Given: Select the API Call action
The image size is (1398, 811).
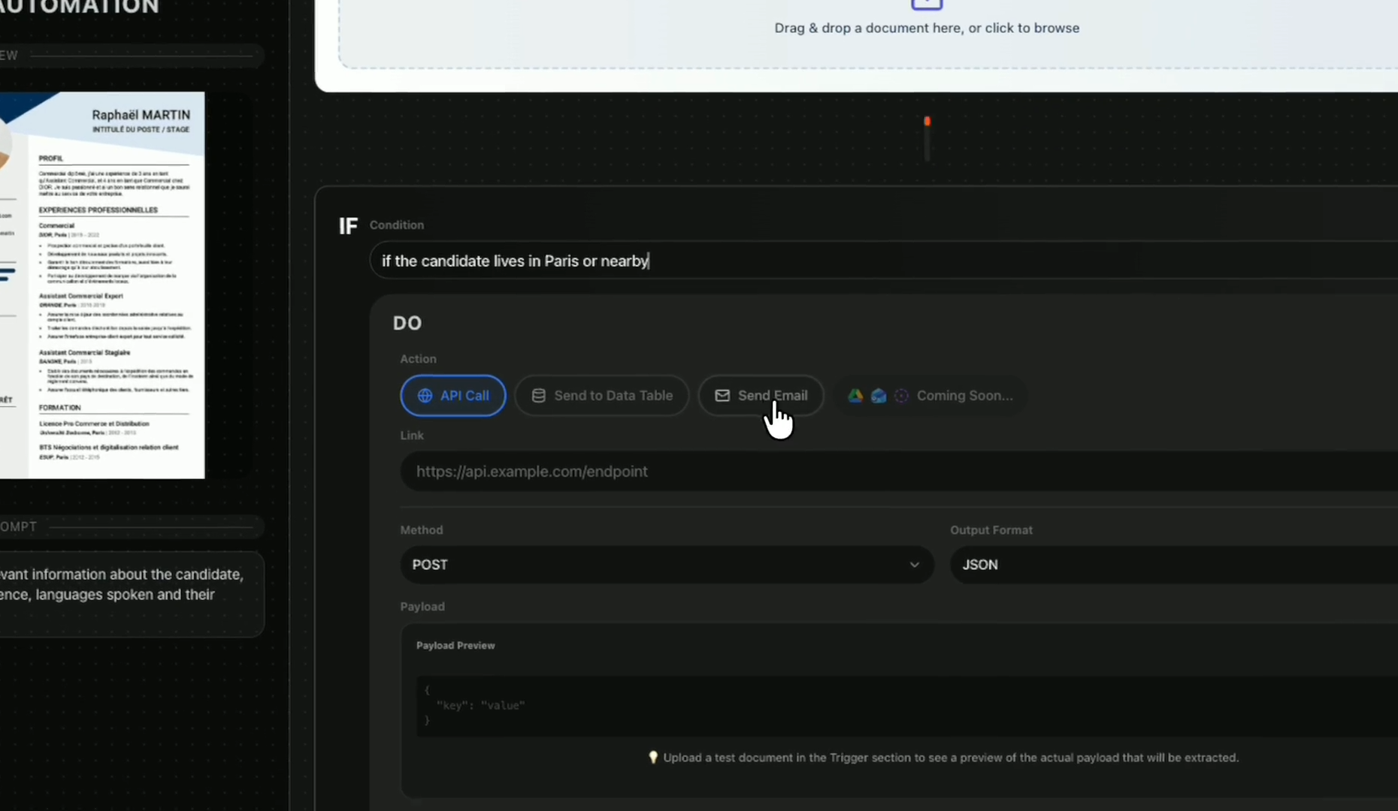Looking at the screenshot, I should pos(452,396).
